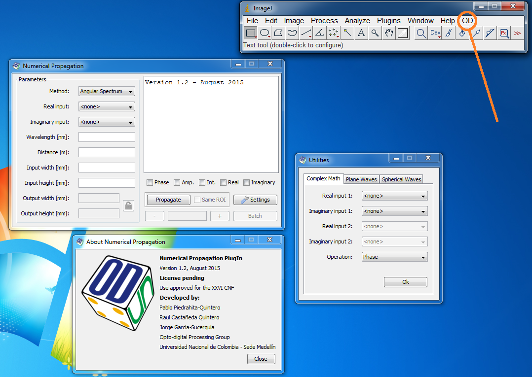The image size is (532, 377).
Task: Click the Batch button
Action: coord(255,216)
